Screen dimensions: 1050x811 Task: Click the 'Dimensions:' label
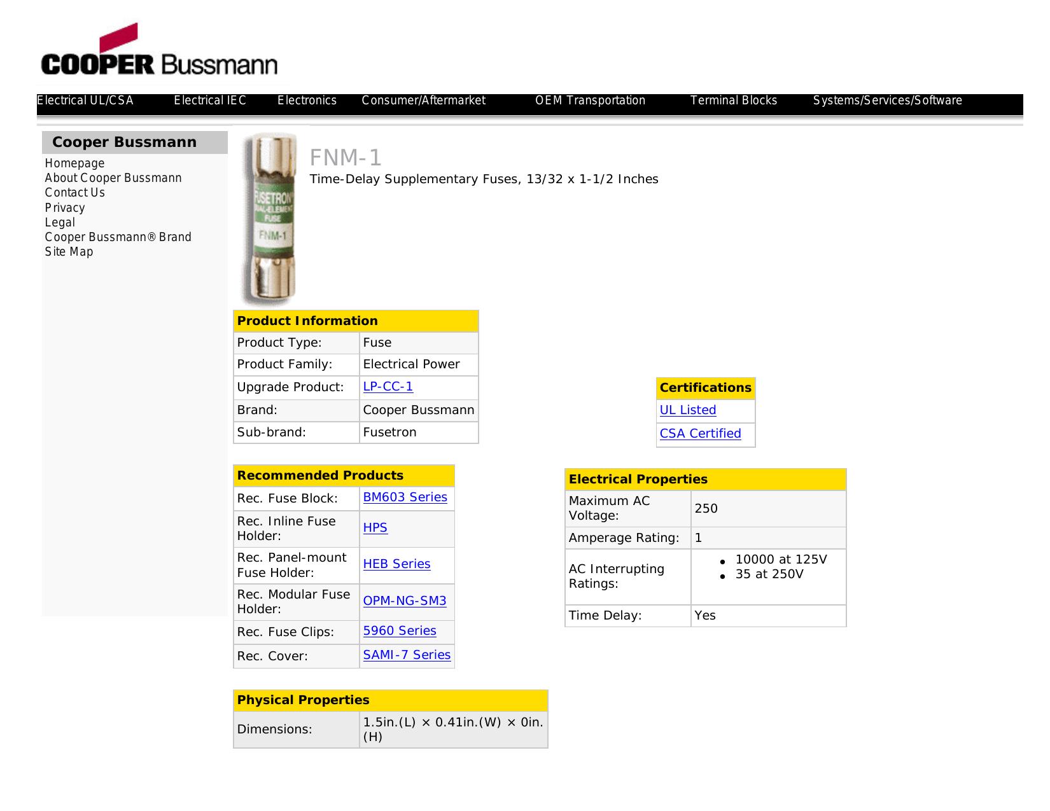tap(274, 730)
